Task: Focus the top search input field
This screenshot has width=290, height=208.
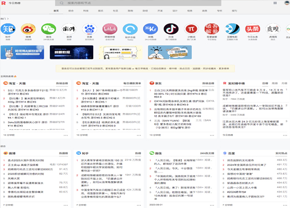Action: coord(138,3)
